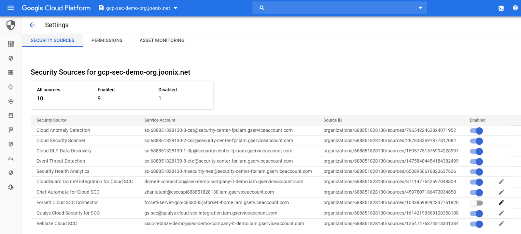
Task: Click the Source ID column header
Action: [332, 120]
